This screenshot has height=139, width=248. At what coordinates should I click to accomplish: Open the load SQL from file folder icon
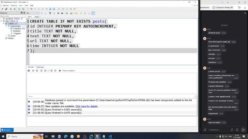pos(76,13)
